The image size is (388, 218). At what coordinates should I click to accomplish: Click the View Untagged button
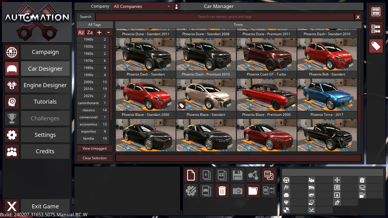pyautogui.click(x=95, y=148)
